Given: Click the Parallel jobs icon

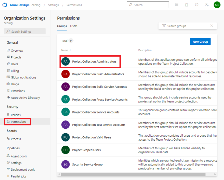Looking at the screenshot, I should coord(8,176).
